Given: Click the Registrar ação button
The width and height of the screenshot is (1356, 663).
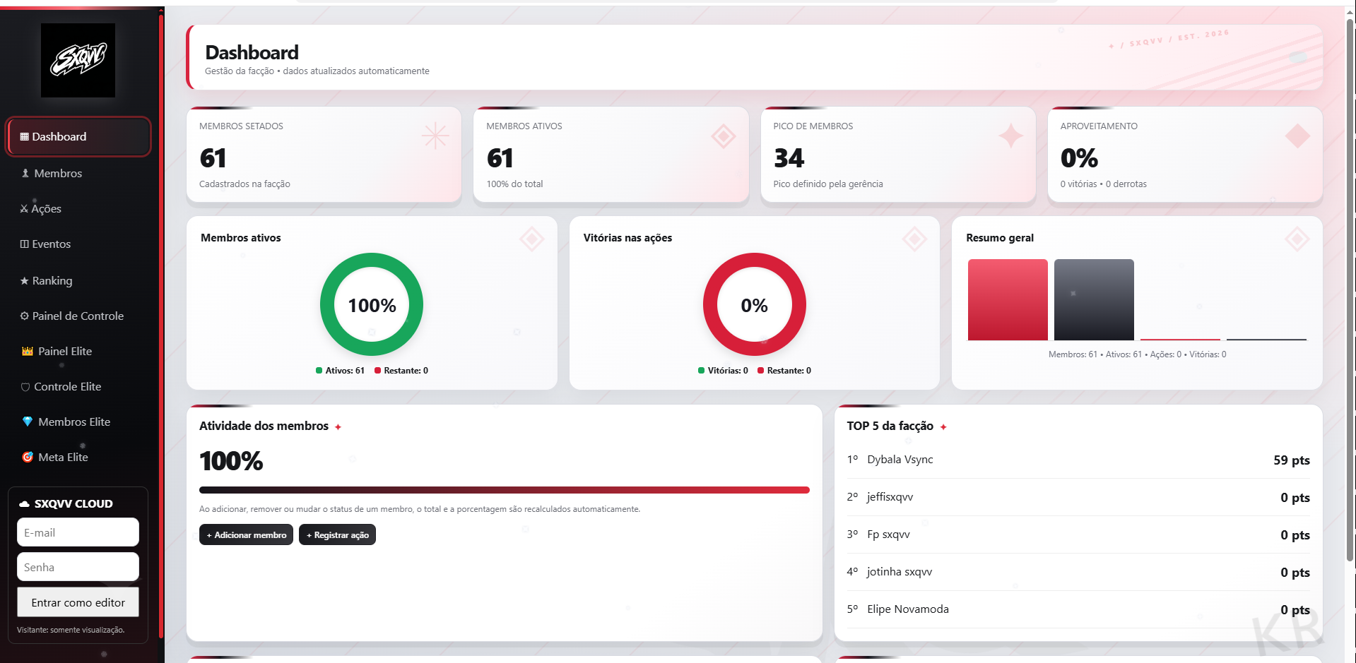Looking at the screenshot, I should (x=337, y=534).
